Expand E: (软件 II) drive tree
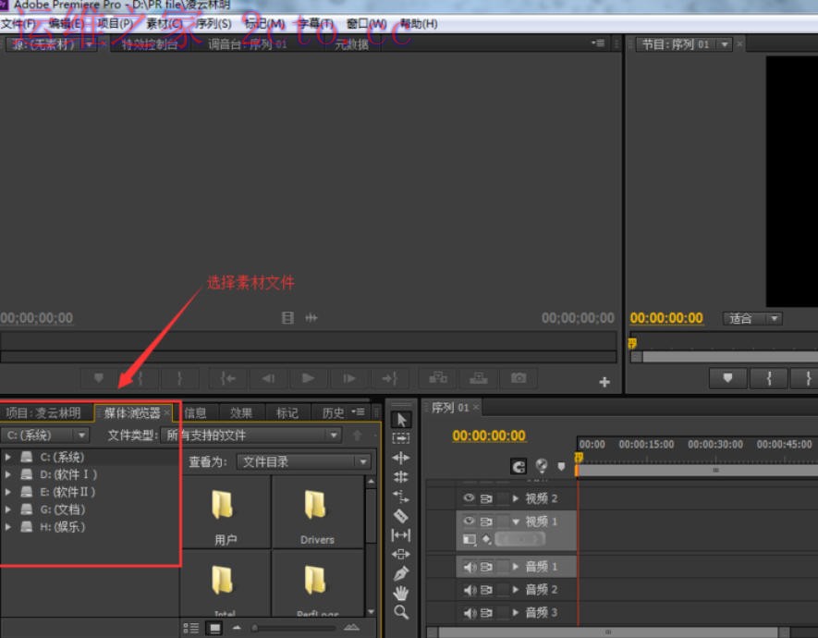The height and width of the screenshot is (638, 818). [x=7, y=492]
